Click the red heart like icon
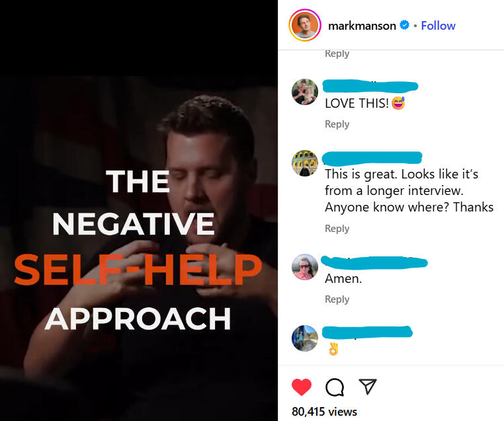This screenshot has width=504, height=421. click(x=301, y=387)
